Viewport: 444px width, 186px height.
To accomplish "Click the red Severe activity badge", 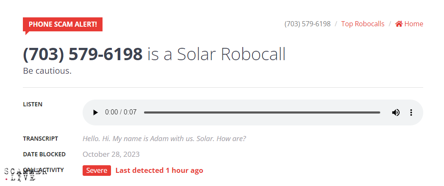I will tap(97, 170).
